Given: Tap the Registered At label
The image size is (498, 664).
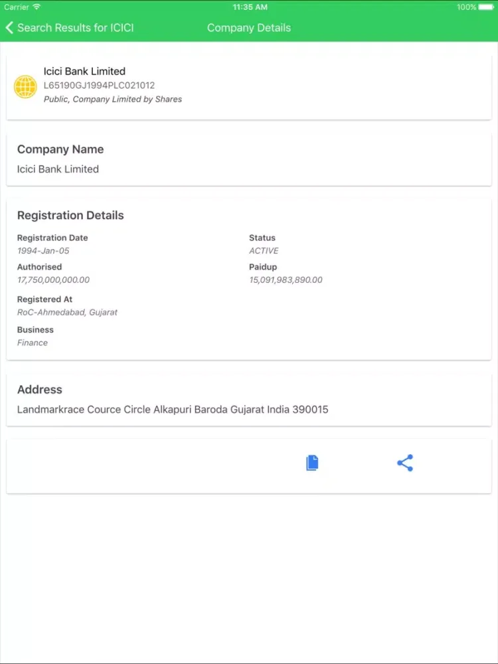Looking at the screenshot, I should click(x=44, y=299).
